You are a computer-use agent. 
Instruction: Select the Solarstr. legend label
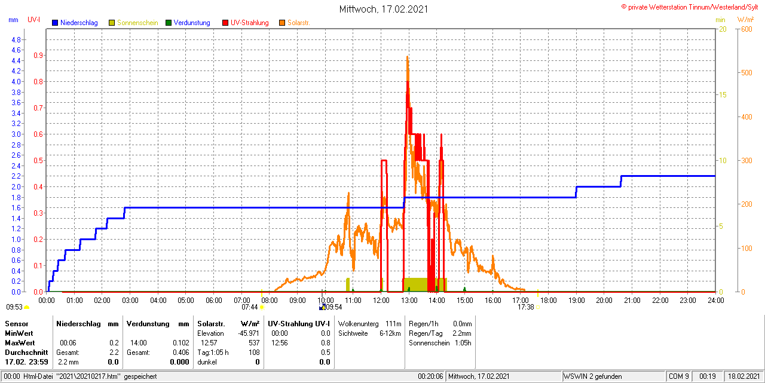click(x=298, y=23)
